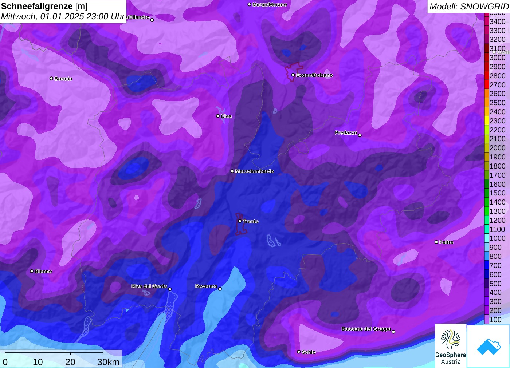This screenshot has width=510, height=368.
Task: Click the Rovereto label text
Action: click(206, 286)
